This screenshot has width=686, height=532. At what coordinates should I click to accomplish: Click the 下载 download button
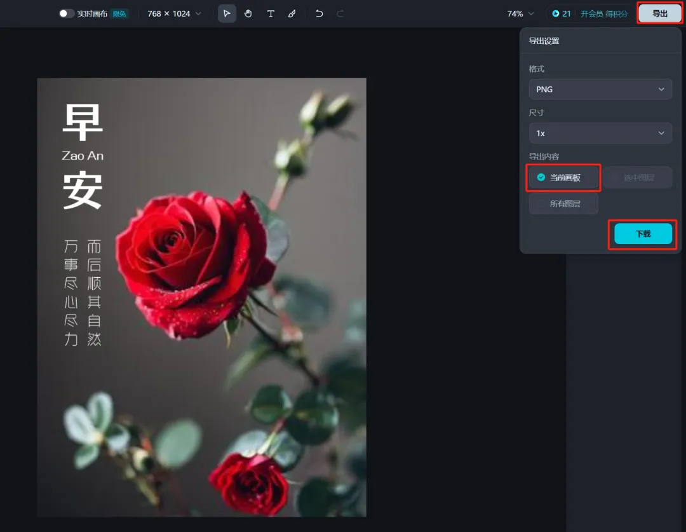coord(643,234)
